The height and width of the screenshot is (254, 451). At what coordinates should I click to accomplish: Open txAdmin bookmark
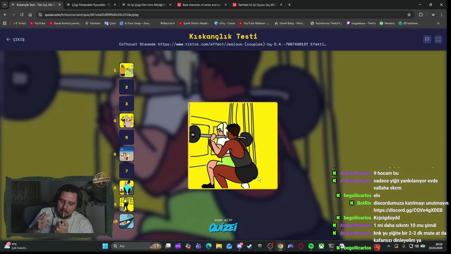tap(408, 23)
